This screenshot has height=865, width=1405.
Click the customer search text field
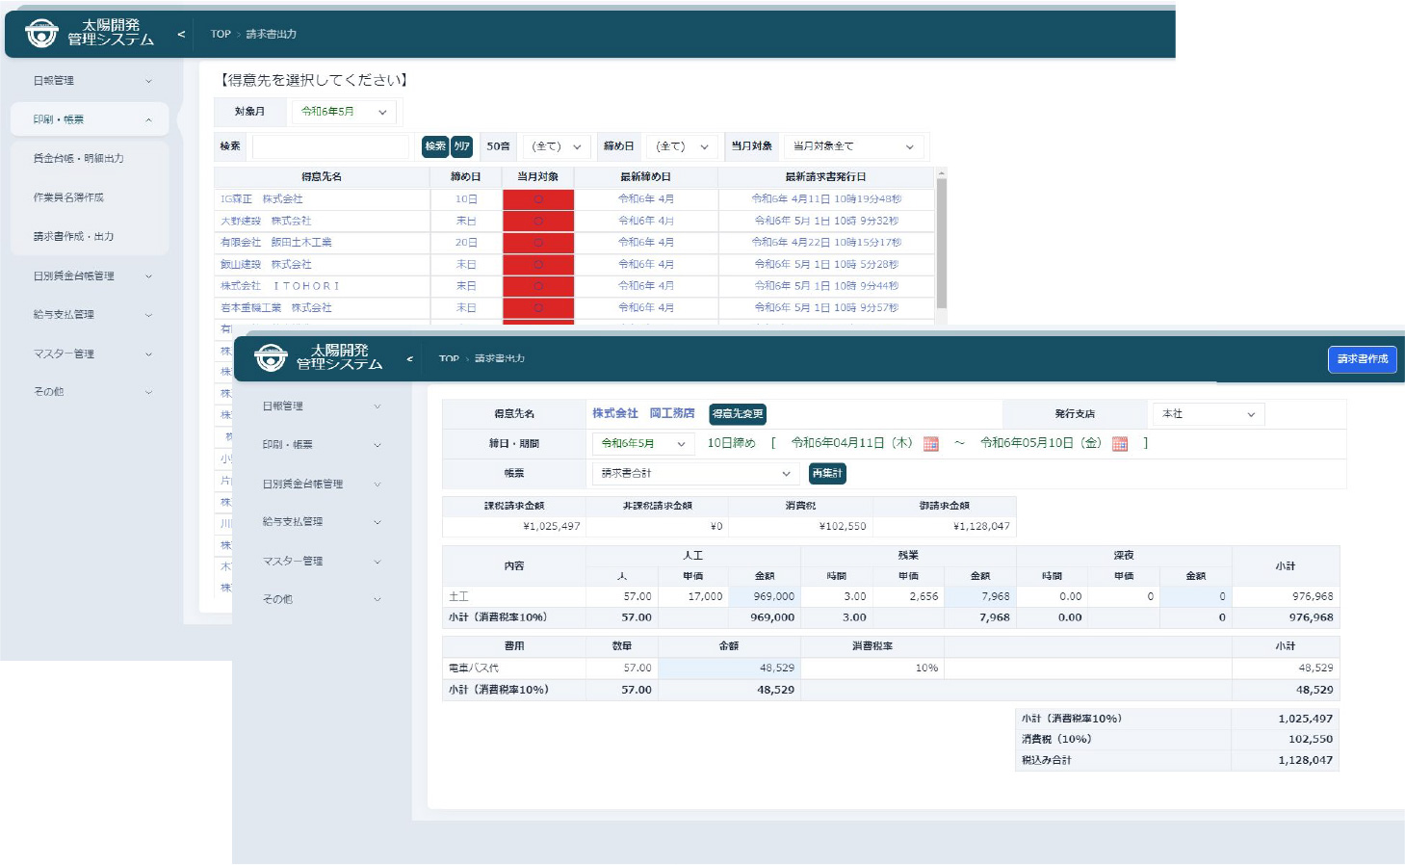coord(331,146)
